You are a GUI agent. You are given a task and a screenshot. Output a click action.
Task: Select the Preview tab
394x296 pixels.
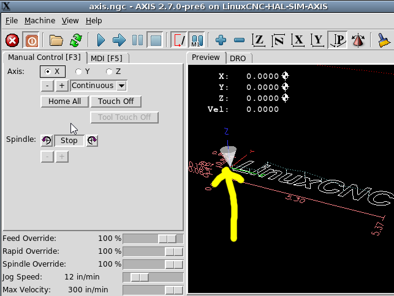[x=205, y=57]
